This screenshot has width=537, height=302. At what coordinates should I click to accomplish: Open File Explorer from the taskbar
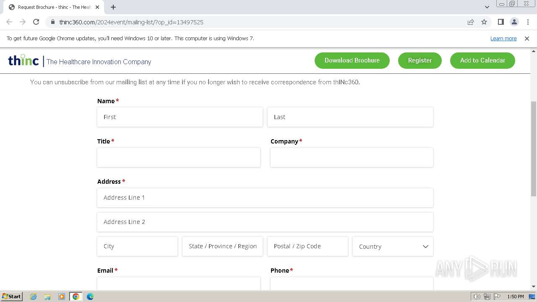(x=47, y=297)
